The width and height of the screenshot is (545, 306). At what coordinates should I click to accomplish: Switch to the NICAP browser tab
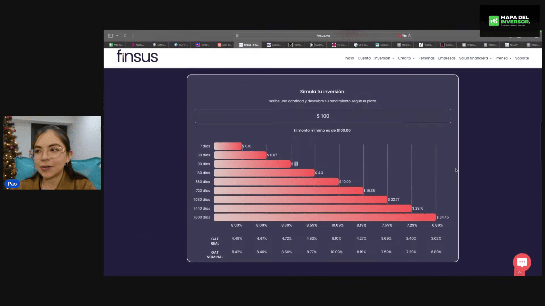click(x=511, y=45)
